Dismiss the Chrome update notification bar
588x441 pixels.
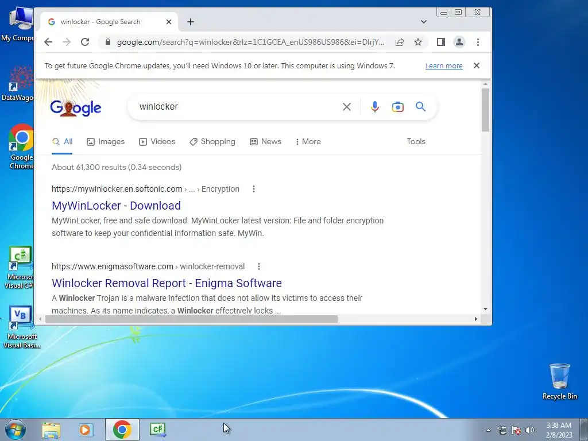(x=477, y=65)
